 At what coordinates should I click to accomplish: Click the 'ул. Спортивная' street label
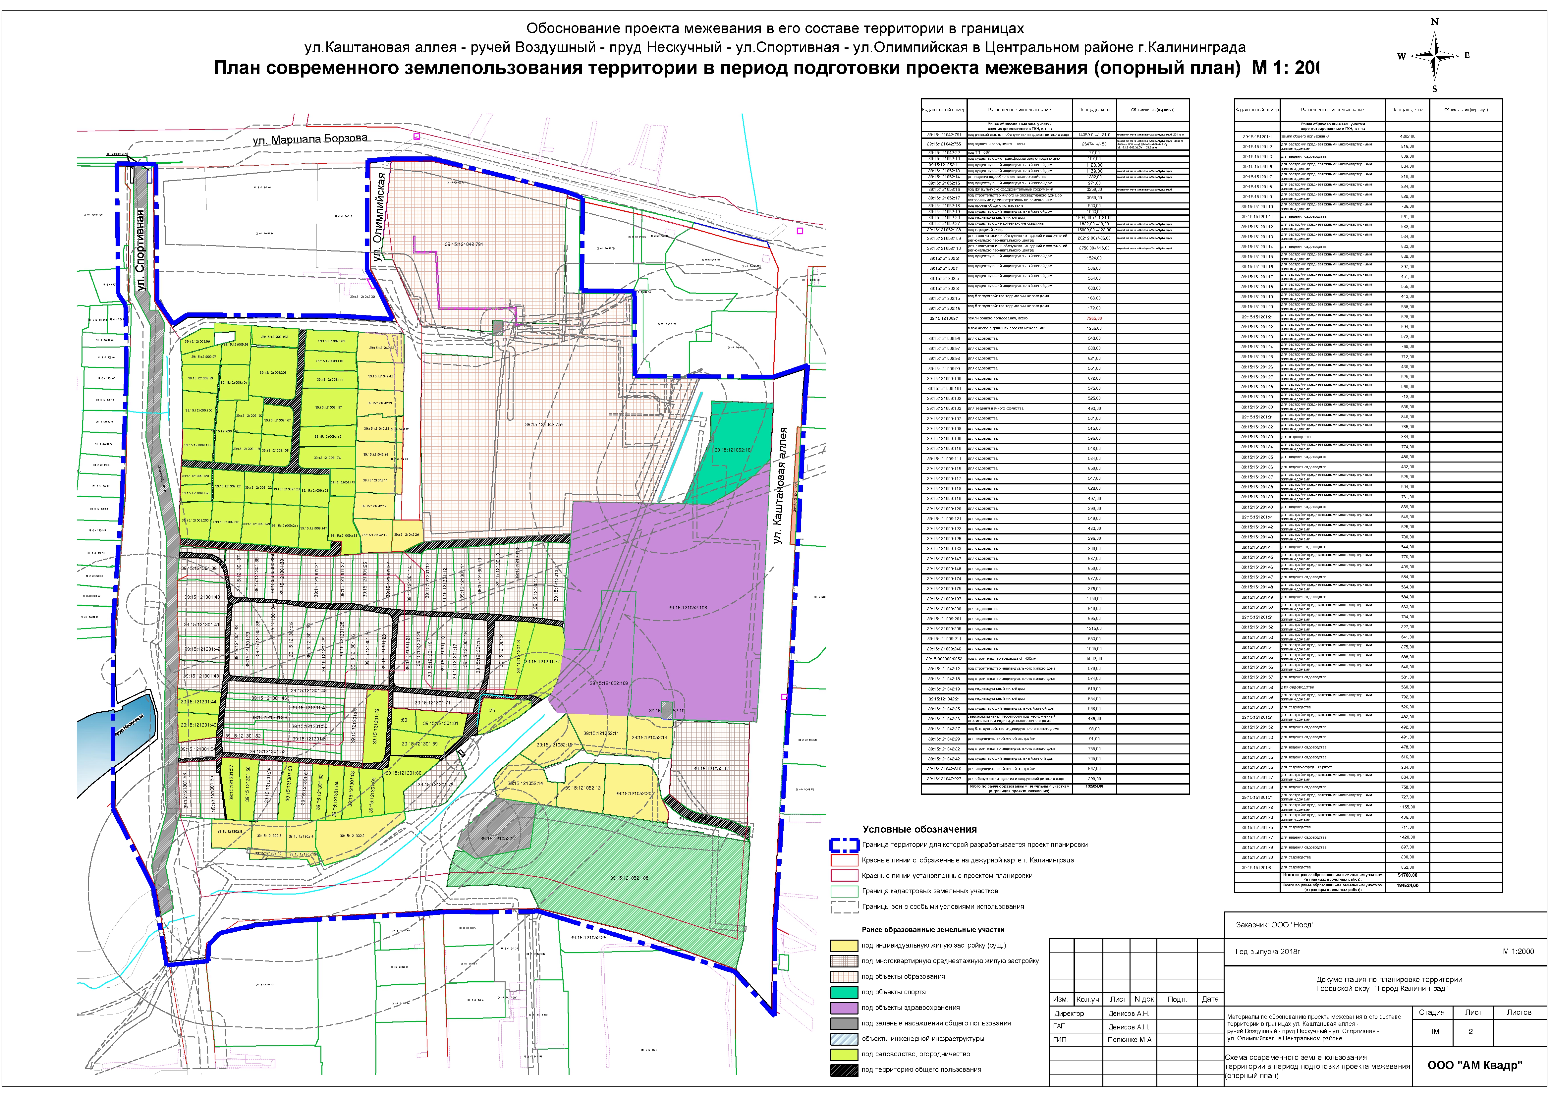(140, 250)
